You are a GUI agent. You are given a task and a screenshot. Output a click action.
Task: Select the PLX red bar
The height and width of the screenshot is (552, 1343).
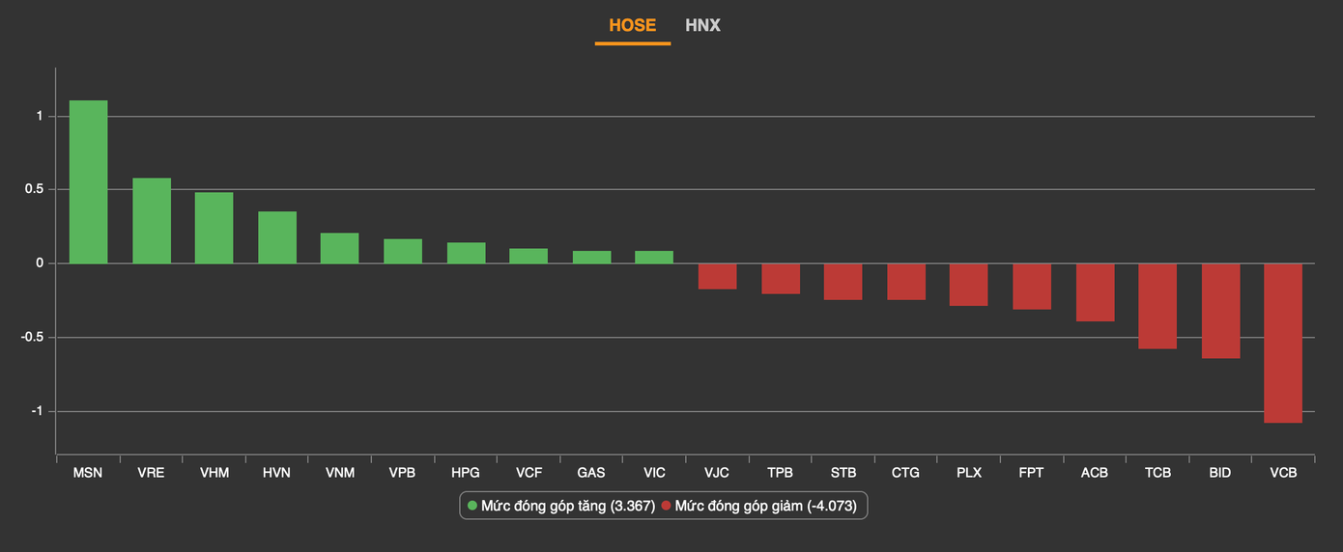point(968,285)
